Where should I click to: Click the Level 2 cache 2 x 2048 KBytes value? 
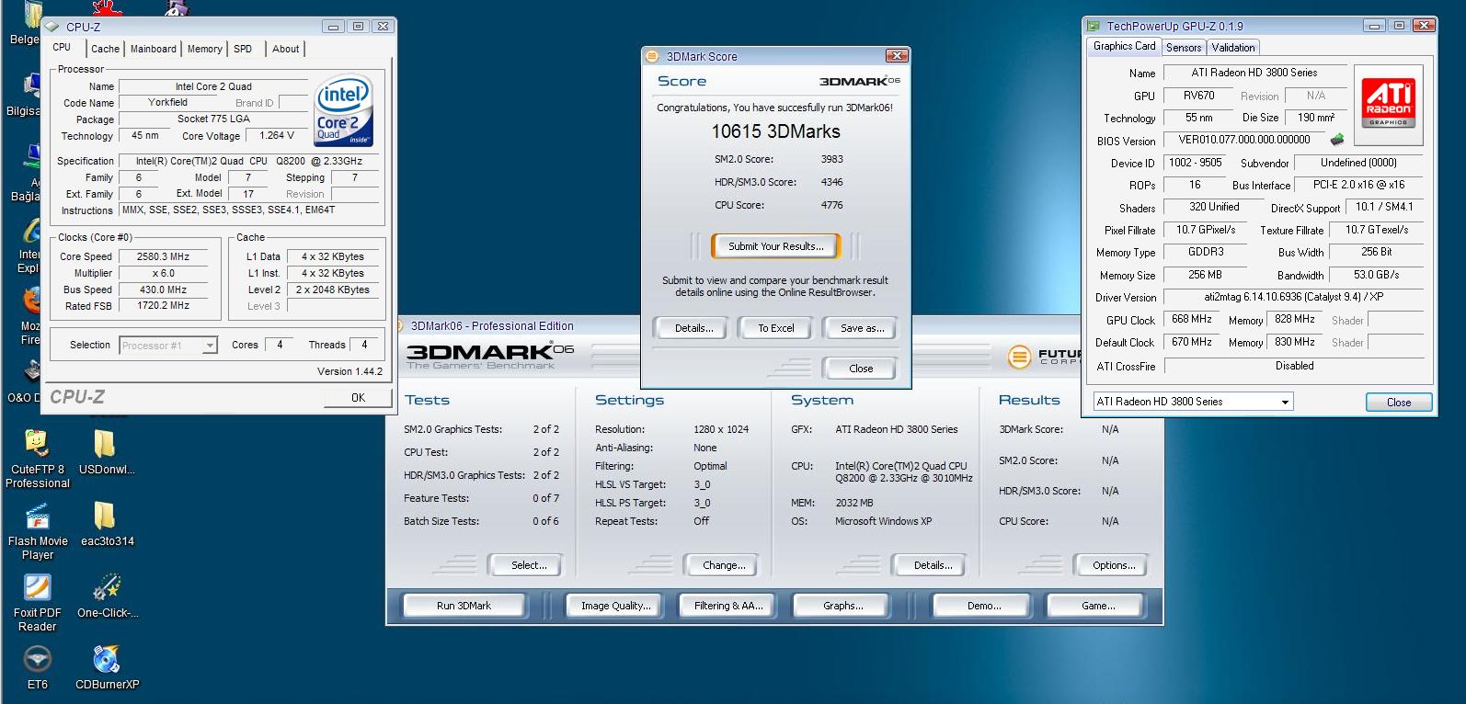(x=332, y=290)
